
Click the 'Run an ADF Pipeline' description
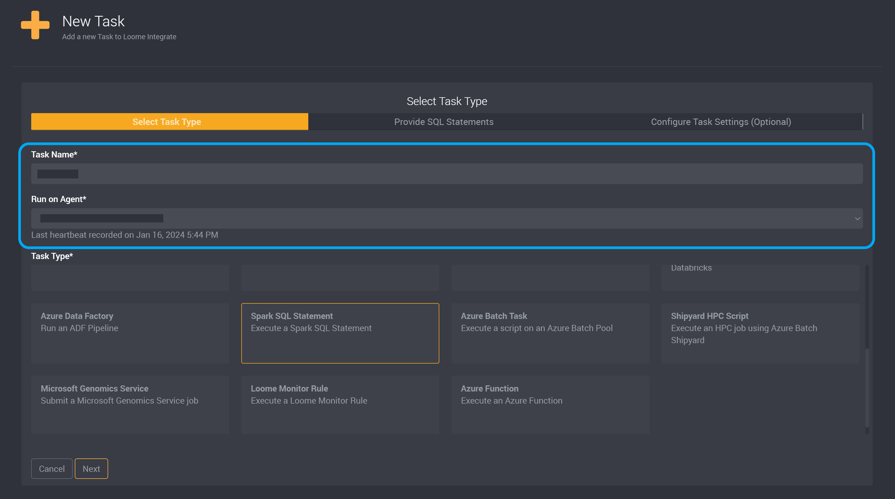pos(80,328)
